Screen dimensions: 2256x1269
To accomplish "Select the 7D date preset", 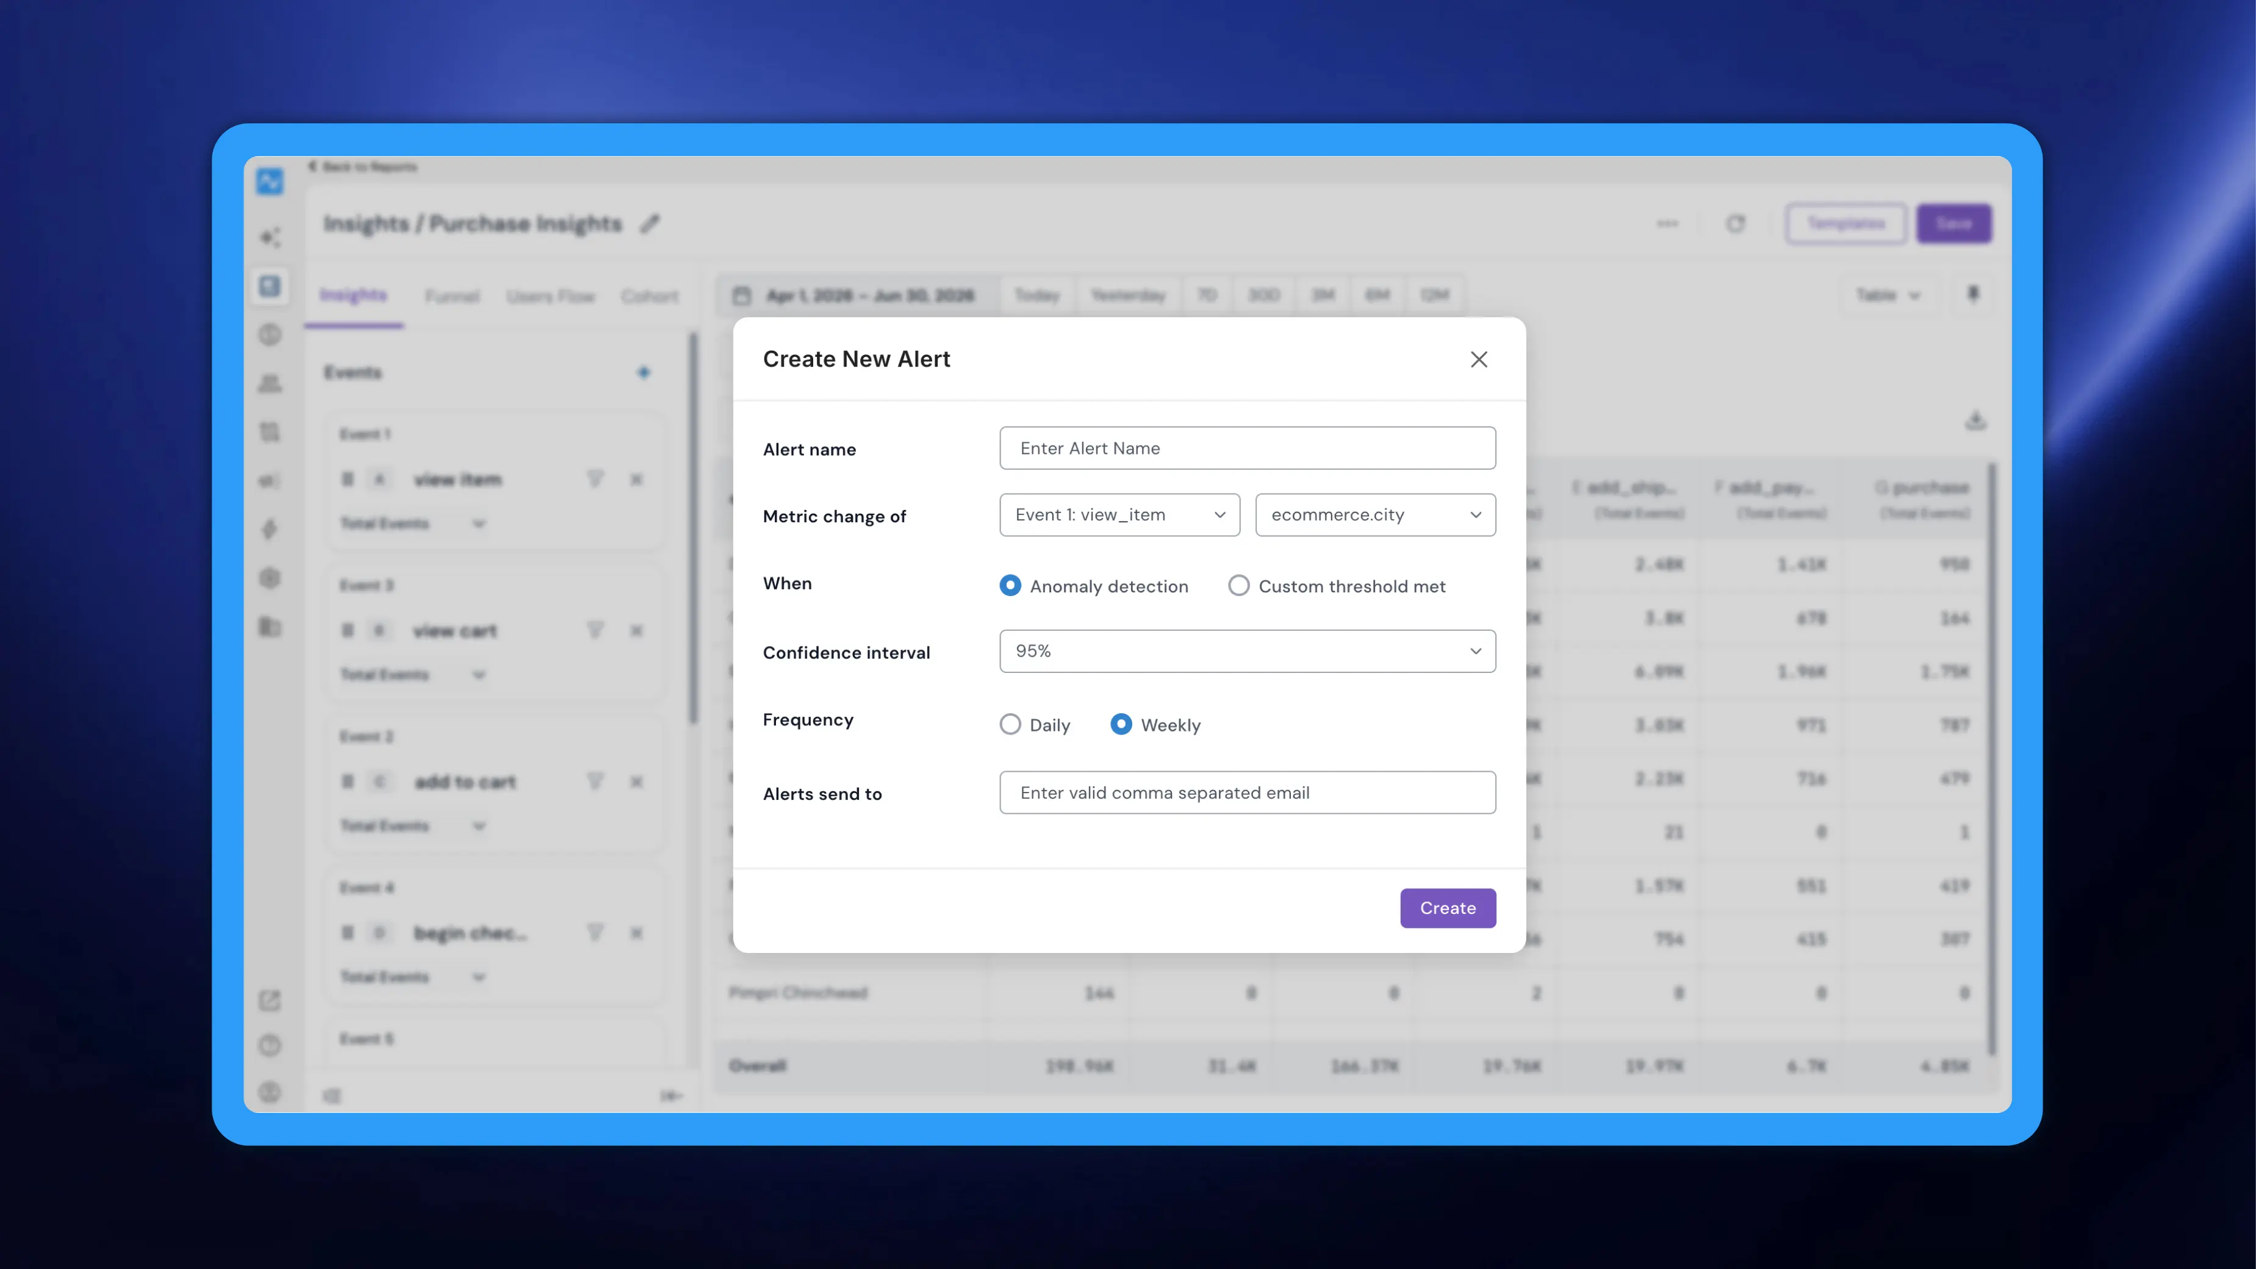I will tap(1207, 295).
